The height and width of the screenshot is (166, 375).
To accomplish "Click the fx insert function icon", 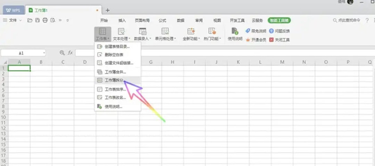I will click(x=70, y=53).
